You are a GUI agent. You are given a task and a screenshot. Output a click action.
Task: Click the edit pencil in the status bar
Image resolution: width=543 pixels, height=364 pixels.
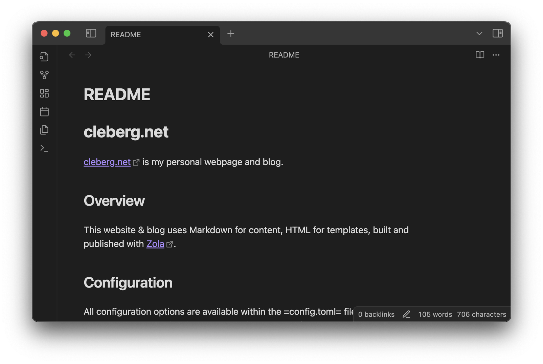(406, 314)
